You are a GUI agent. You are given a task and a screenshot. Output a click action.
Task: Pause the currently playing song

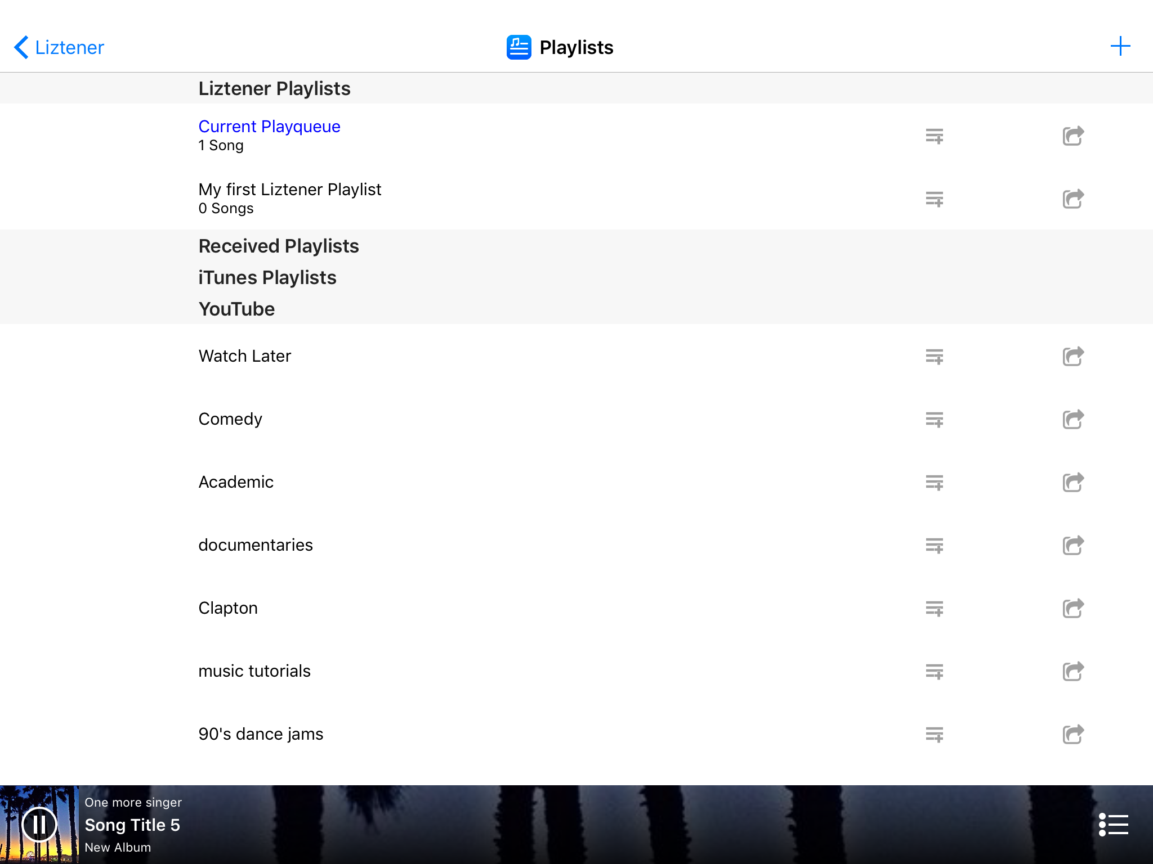click(x=39, y=825)
